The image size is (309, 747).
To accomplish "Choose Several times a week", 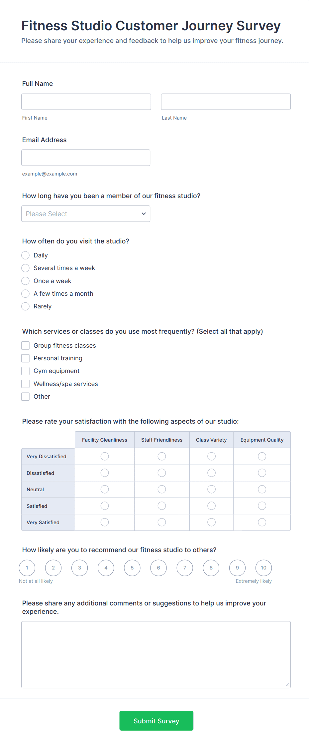I will click(26, 268).
